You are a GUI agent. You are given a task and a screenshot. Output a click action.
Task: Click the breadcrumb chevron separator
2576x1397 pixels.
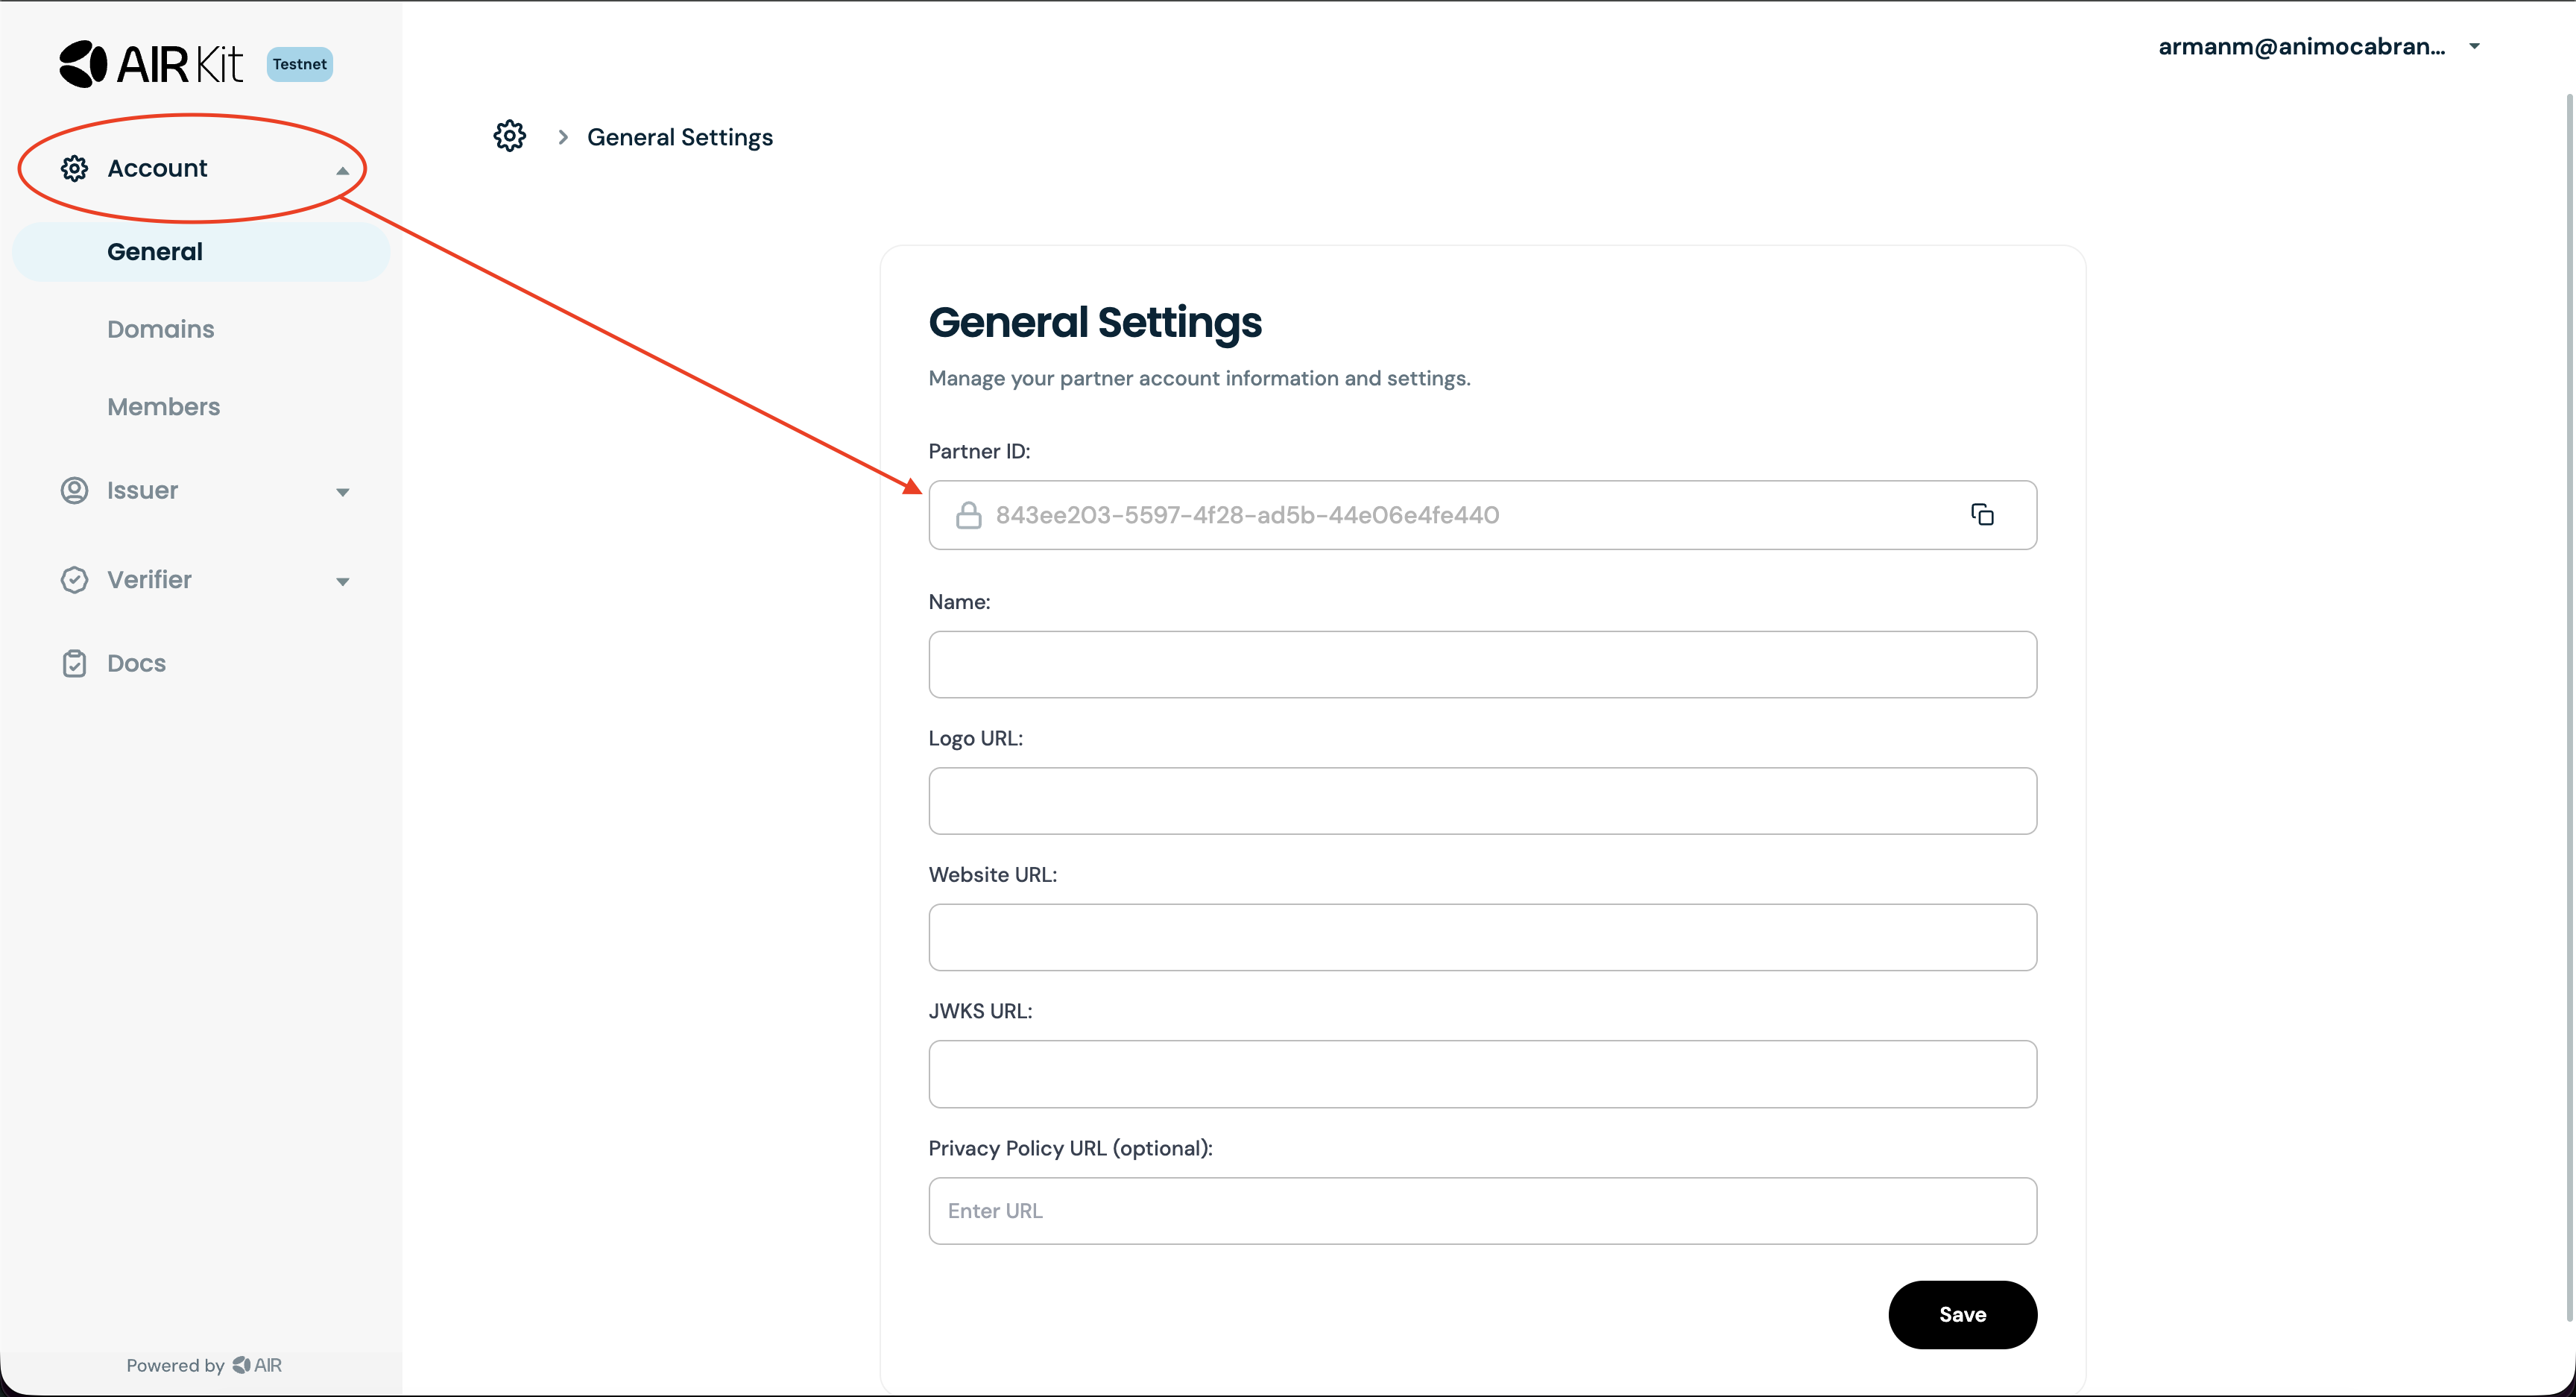(563, 137)
